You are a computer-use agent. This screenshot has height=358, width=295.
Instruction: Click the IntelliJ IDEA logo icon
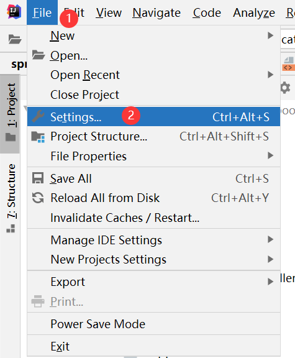click(14, 12)
